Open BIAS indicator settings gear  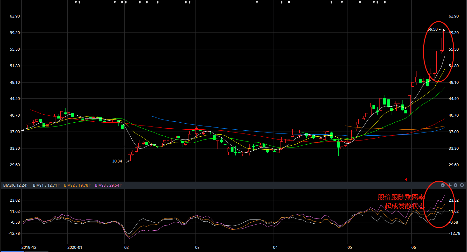[456, 185]
